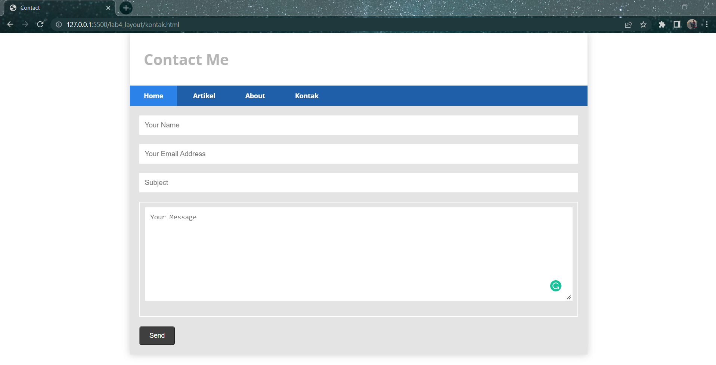The height and width of the screenshot is (365, 716).
Task: Select the Artikel navigation menu item
Action: (x=204, y=96)
